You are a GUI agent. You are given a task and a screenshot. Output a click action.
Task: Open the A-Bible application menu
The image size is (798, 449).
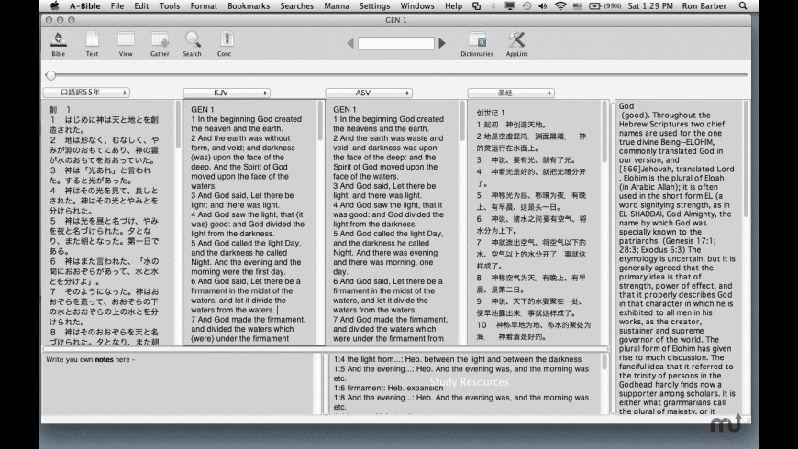pyautogui.click(x=85, y=6)
